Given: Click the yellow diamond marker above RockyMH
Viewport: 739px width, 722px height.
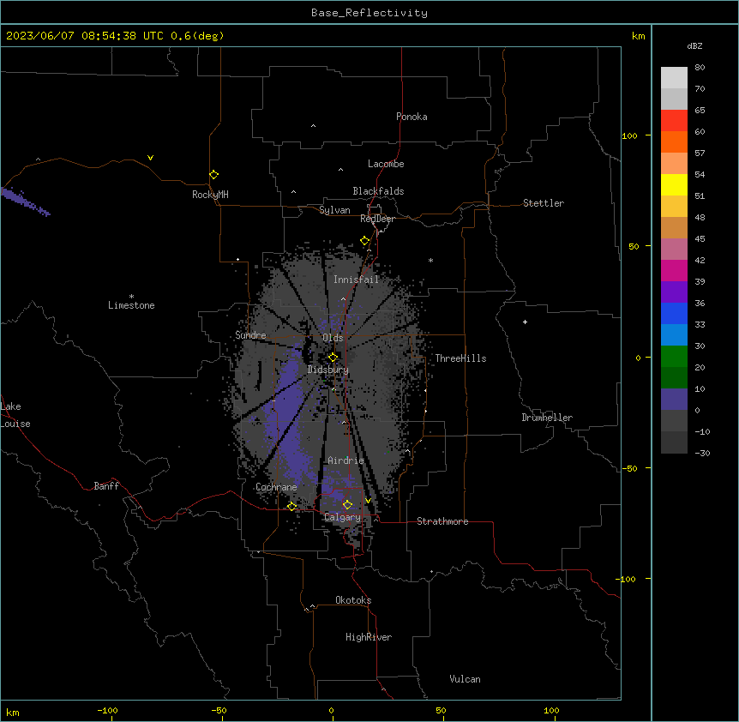Looking at the screenshot, I should [214, 175].
